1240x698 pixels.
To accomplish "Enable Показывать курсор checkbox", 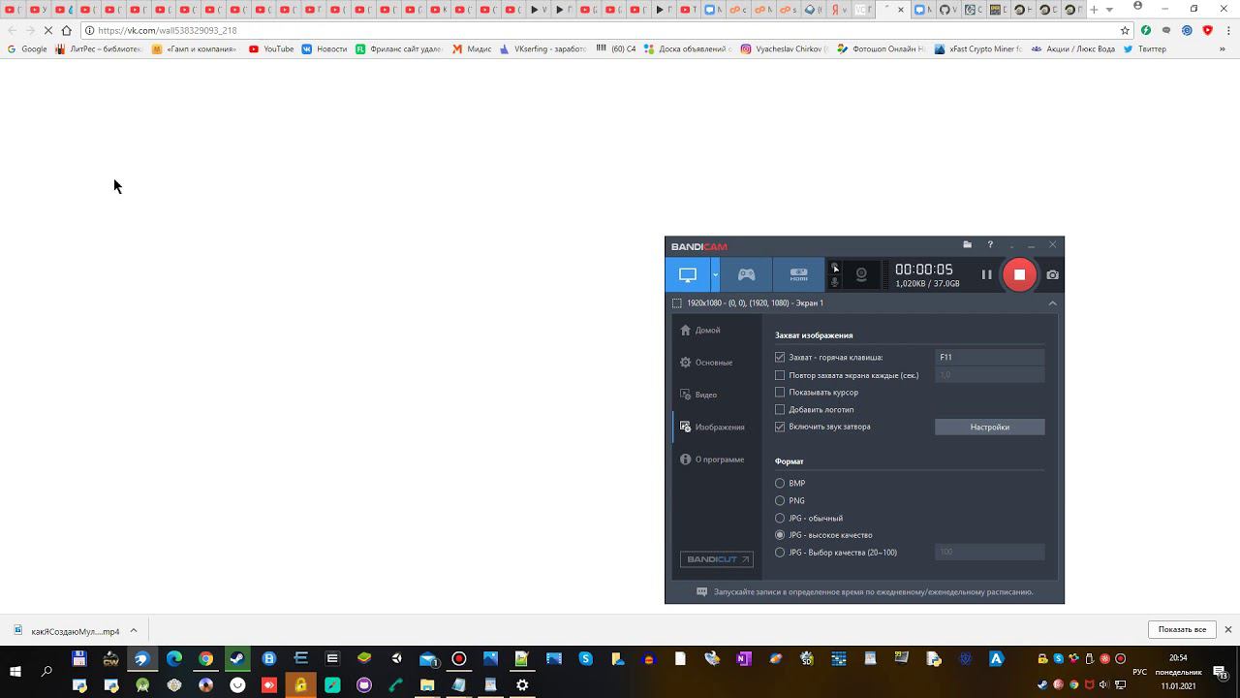I will click(780, 393).
